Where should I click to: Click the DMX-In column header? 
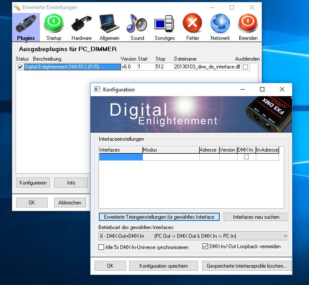pos(246,150)
